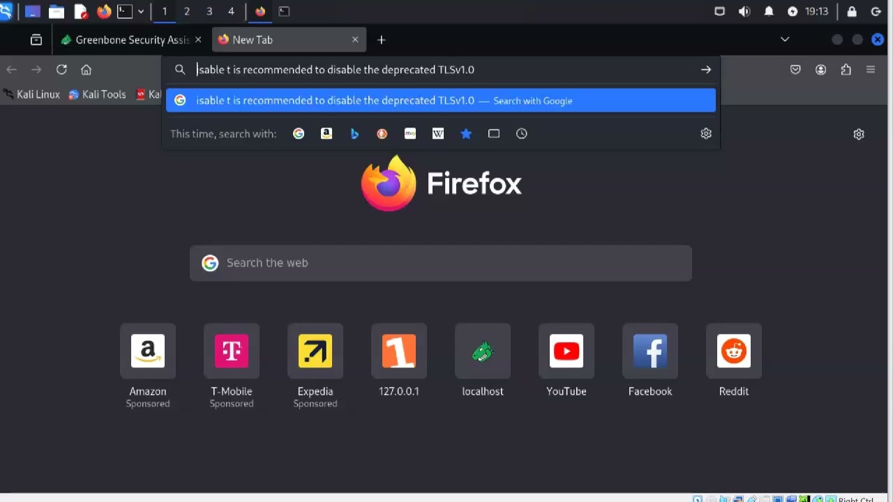This screenshot has height=502, width=893.
Task: Click the Go arrow in the address bar
Action: pos(706,70)
